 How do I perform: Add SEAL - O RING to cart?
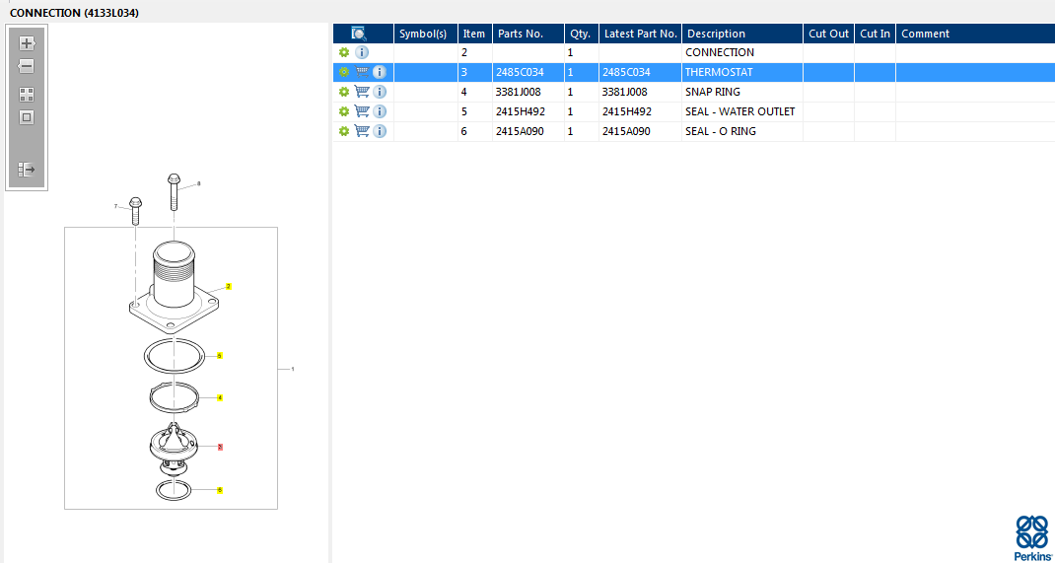click(362, 131)
